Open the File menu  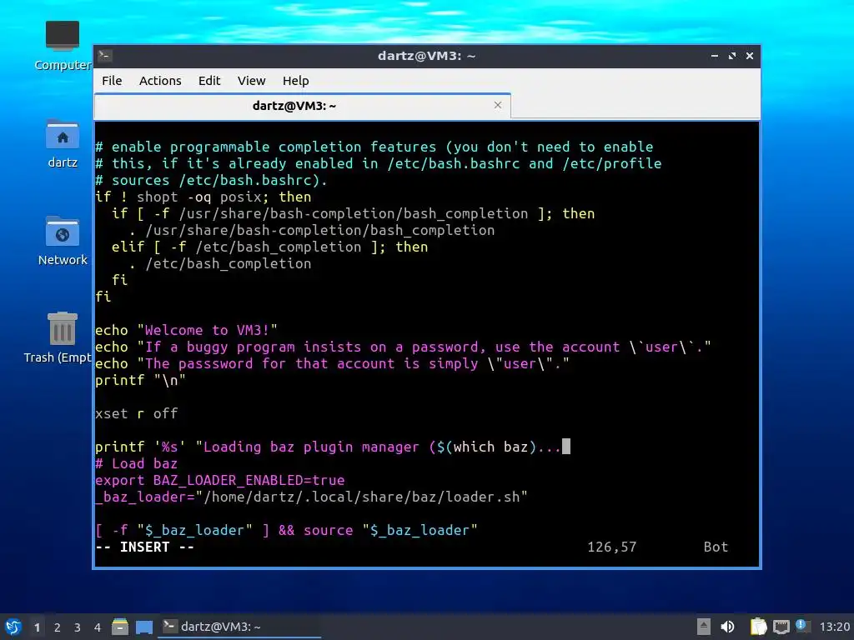coord(112,81)
